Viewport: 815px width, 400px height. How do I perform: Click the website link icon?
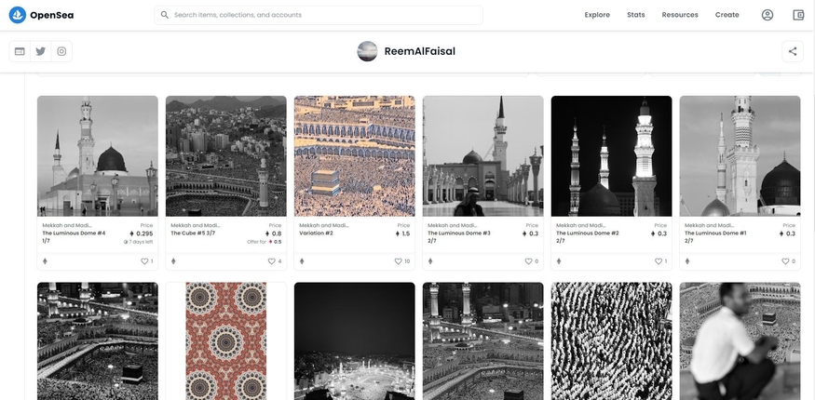(x=20, y=51)
